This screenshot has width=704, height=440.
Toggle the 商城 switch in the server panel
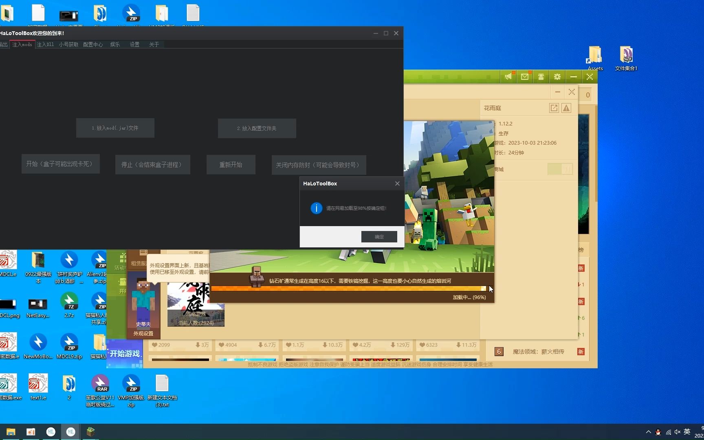[x=560, y=168]
